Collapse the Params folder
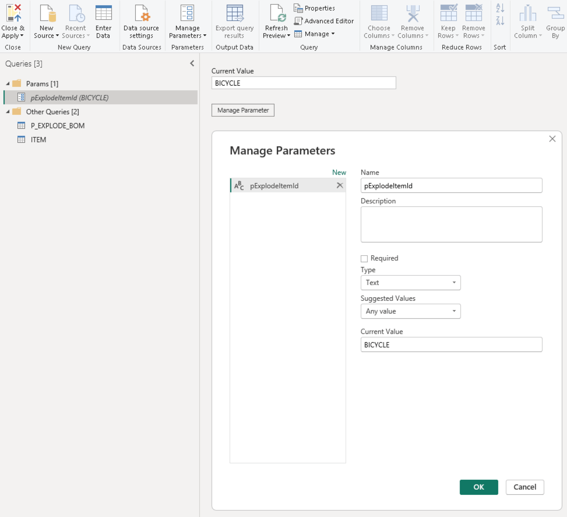Viewport: 567px width, 517px height. pyautogui.click(x=8, y=84)
